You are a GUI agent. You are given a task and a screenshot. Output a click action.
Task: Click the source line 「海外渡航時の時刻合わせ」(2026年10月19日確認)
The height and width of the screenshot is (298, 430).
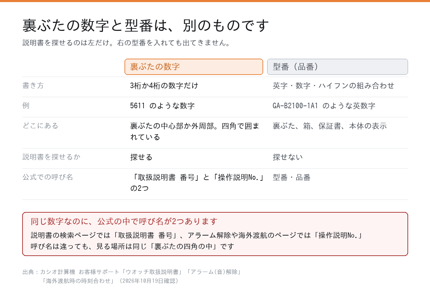[110, 281]
